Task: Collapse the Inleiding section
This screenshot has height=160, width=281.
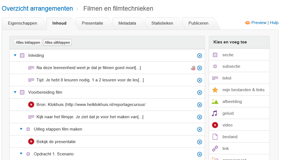Action: point(15,55)
